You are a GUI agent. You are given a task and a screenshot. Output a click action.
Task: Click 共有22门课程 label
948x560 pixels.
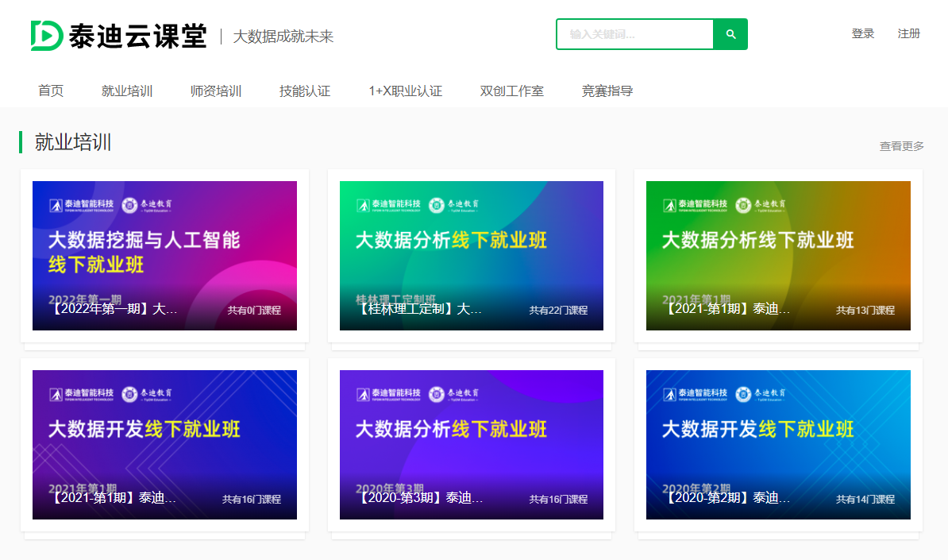[x=559, y=311]
